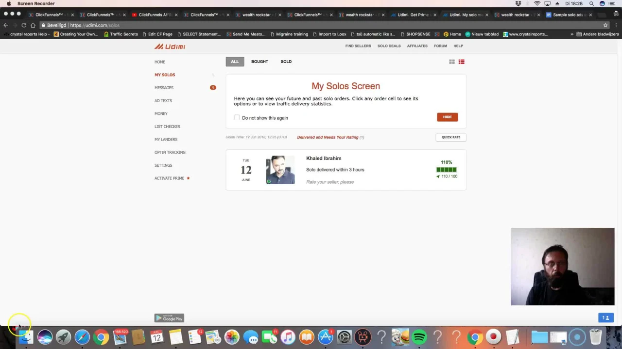Screen dimensions: 622x349
Task: Open SETTINGS in the Udimi sidebar
Action: pos(163,165)
